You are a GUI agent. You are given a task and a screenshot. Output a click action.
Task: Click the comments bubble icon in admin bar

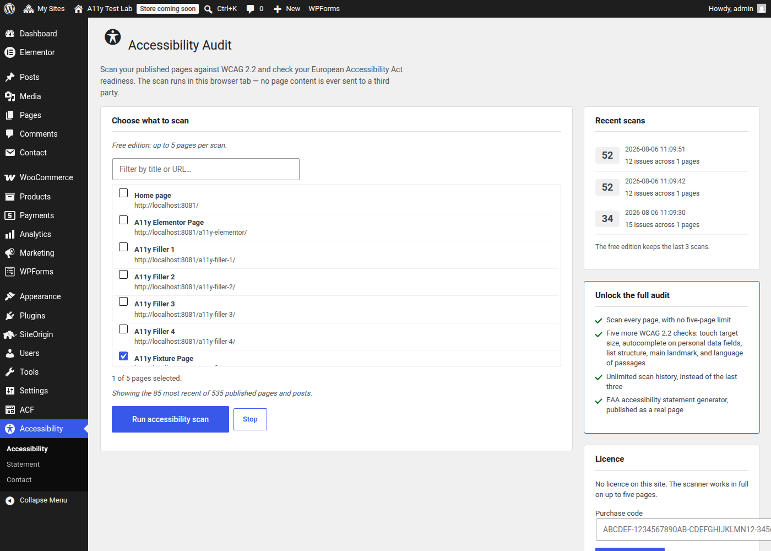tap(251, 9)
